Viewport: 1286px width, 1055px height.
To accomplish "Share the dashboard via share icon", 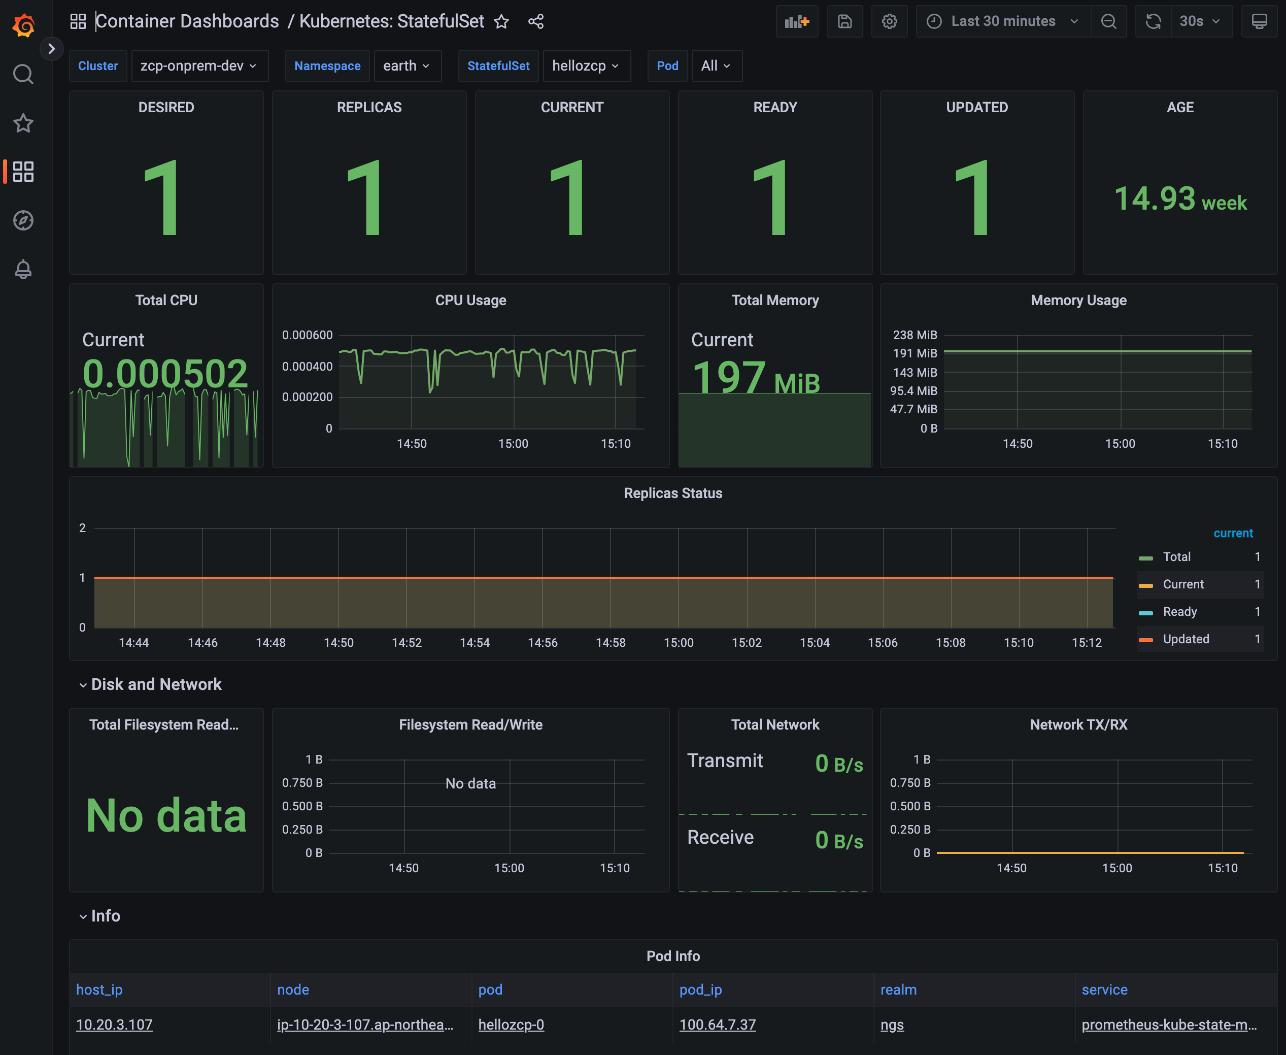I will tap(536, 22).
